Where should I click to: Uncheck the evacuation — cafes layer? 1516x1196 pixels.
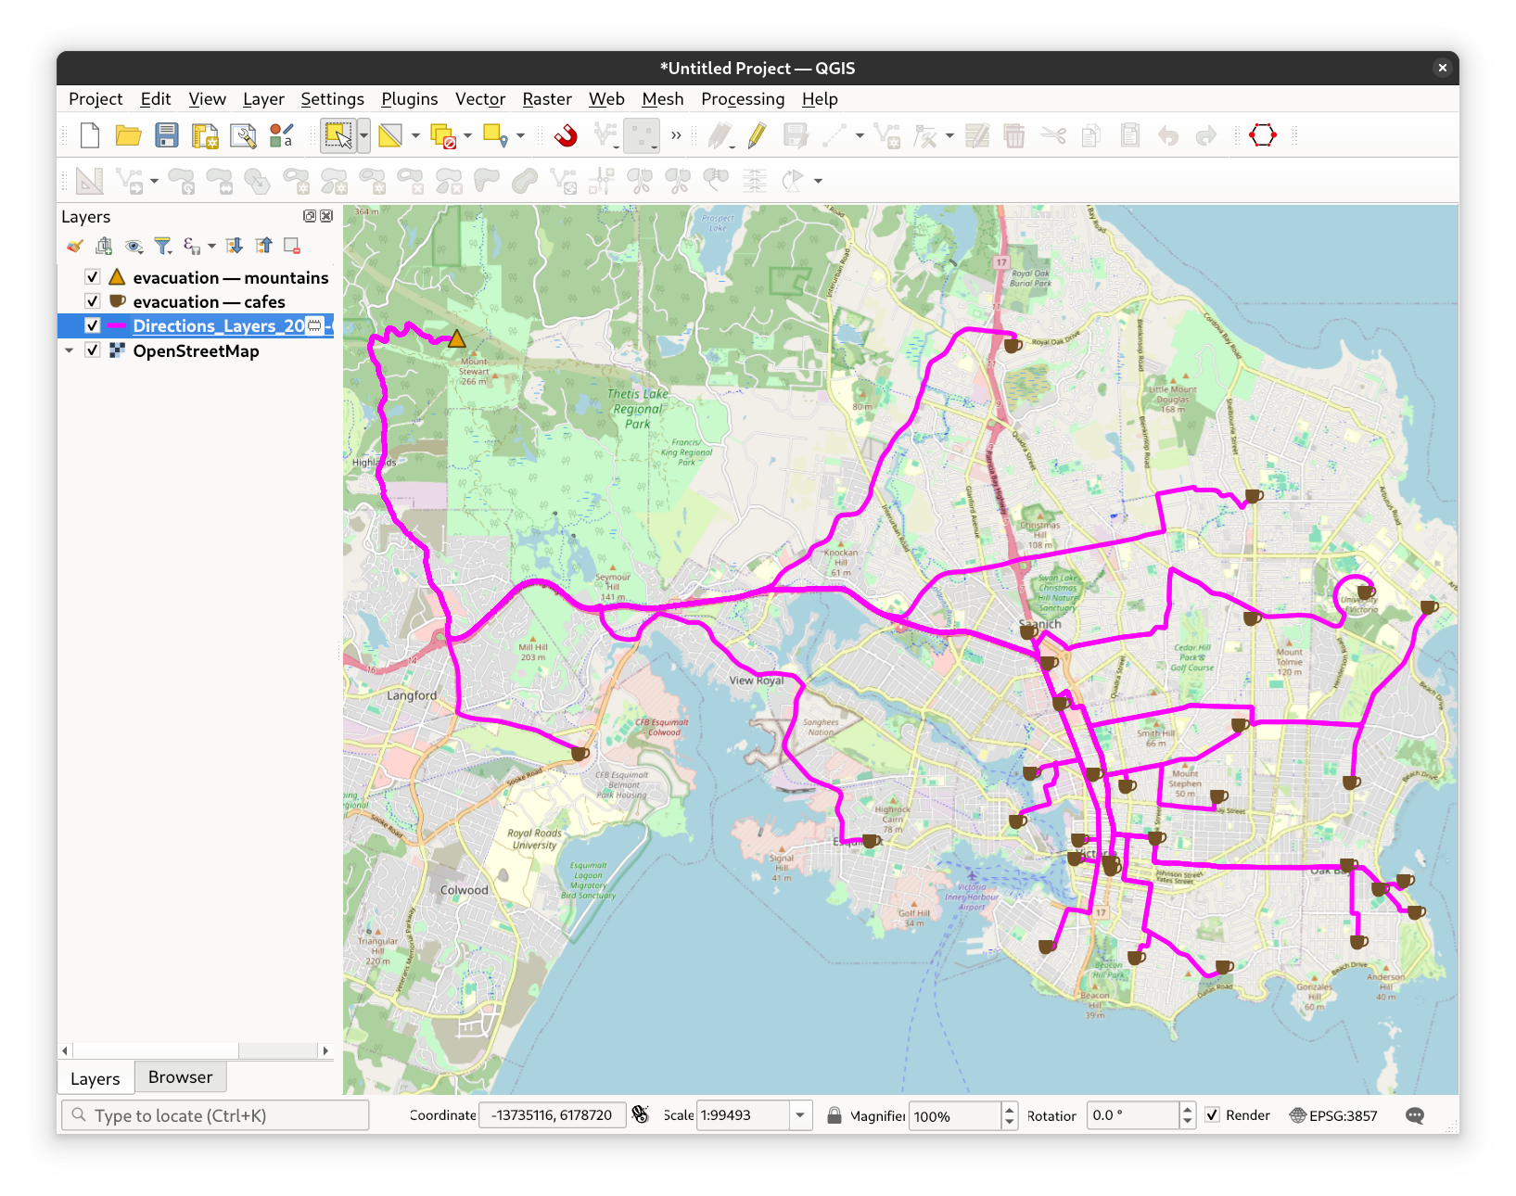93,301
